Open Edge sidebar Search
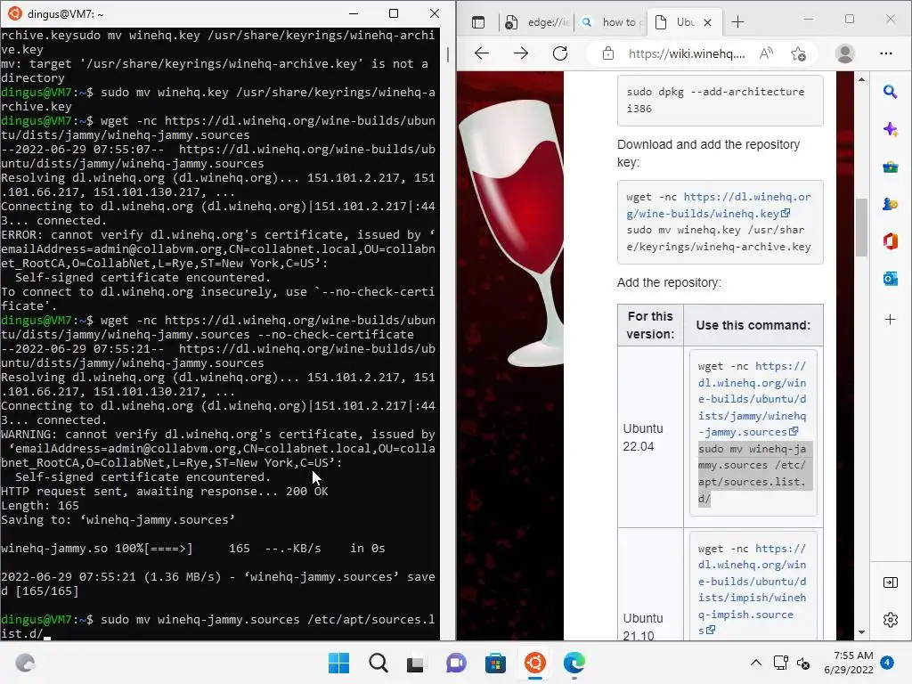This screenshot has height=684, width=912. 890,92
